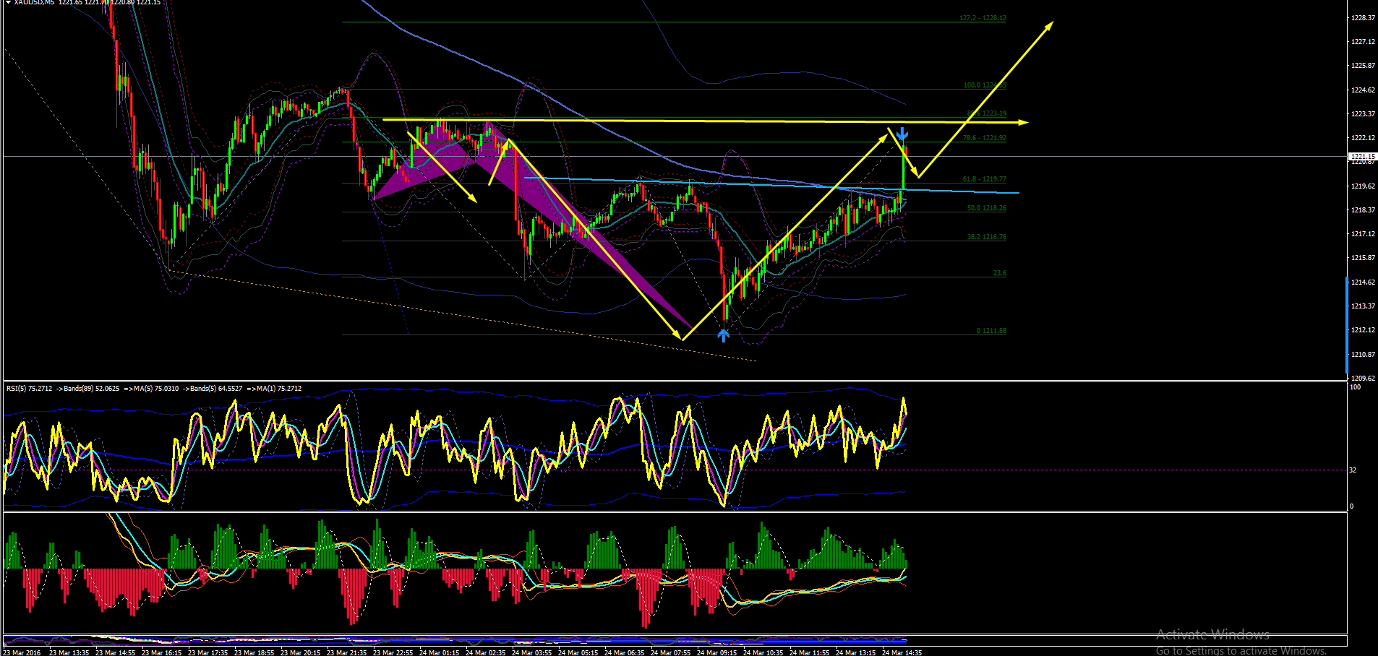Image resolution: width=1378 pixels, height=656 pixels.
Task: Click the 1217.12 price axis label
Action: pos(1363,234)
